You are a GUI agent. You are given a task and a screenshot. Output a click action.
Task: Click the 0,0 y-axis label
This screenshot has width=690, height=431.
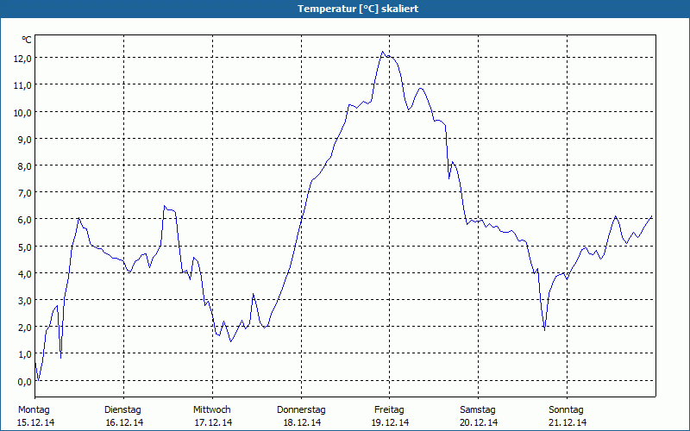click(x=25, y=381)
